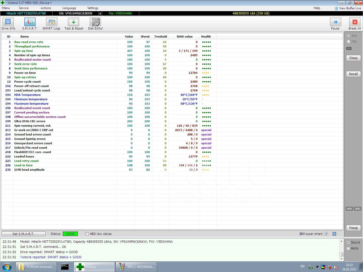Open the Windows Start menu
This screenshot has width=363, height=272.
[7, 267]
